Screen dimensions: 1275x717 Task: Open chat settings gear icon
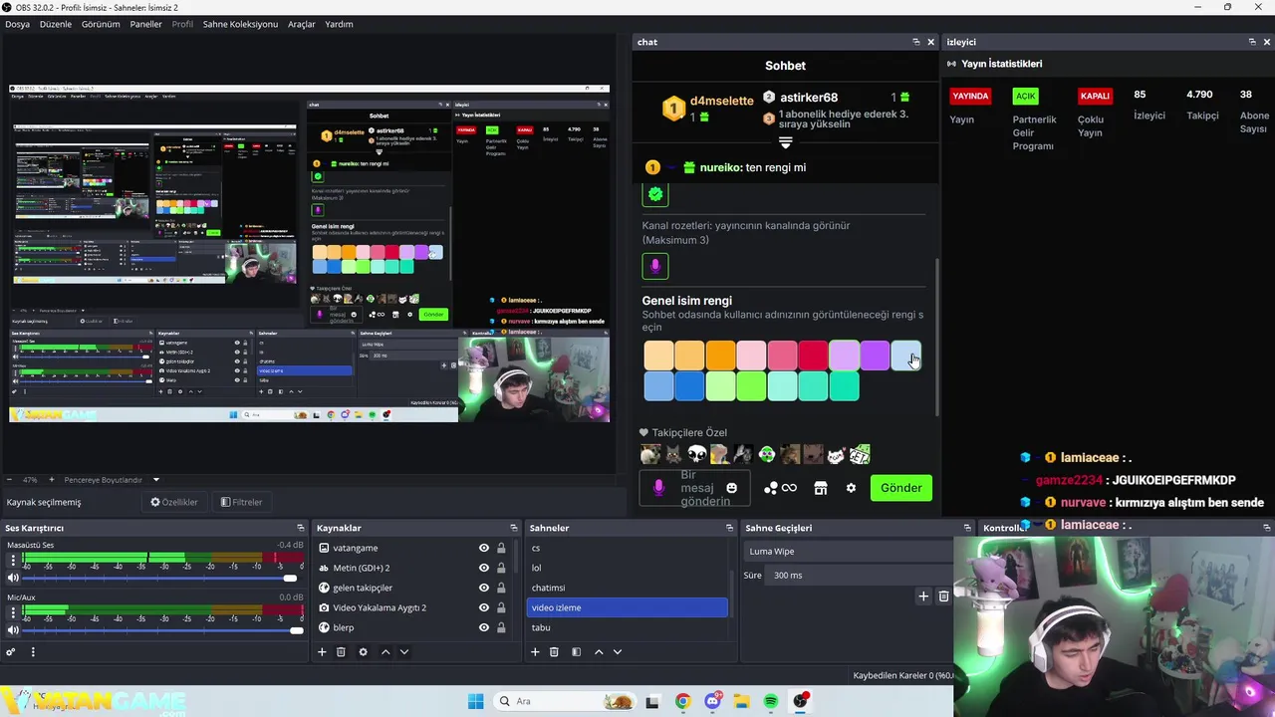coord(851,488)
